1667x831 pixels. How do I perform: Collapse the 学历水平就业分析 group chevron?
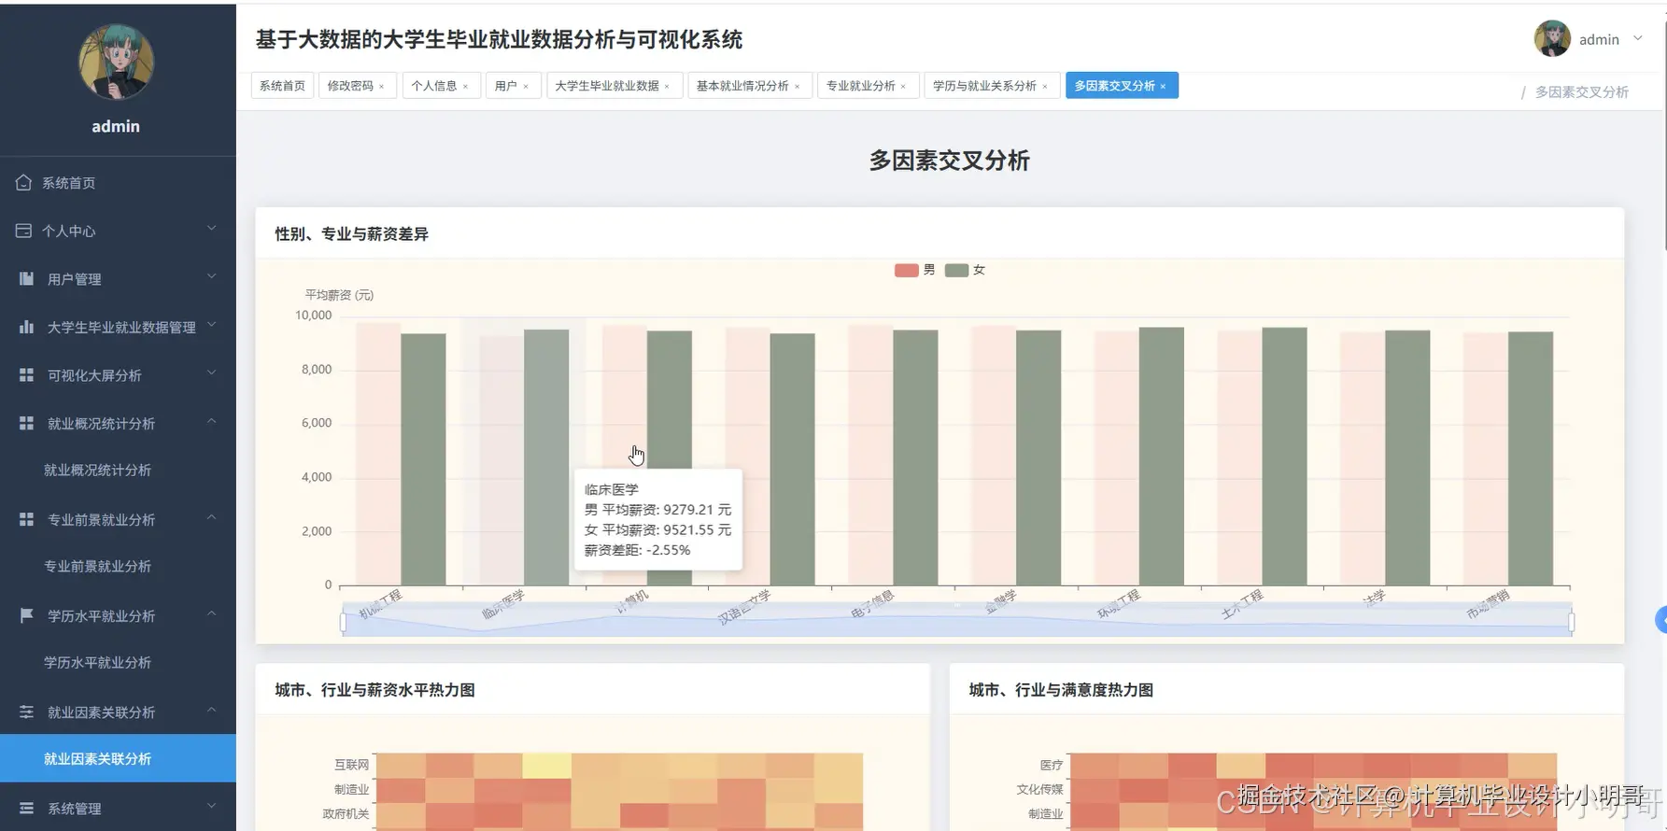[x=212, y=613]
